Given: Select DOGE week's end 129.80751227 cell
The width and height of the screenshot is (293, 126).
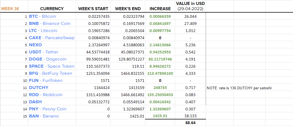Looking at the screenshot, I should tap(128, 59).
